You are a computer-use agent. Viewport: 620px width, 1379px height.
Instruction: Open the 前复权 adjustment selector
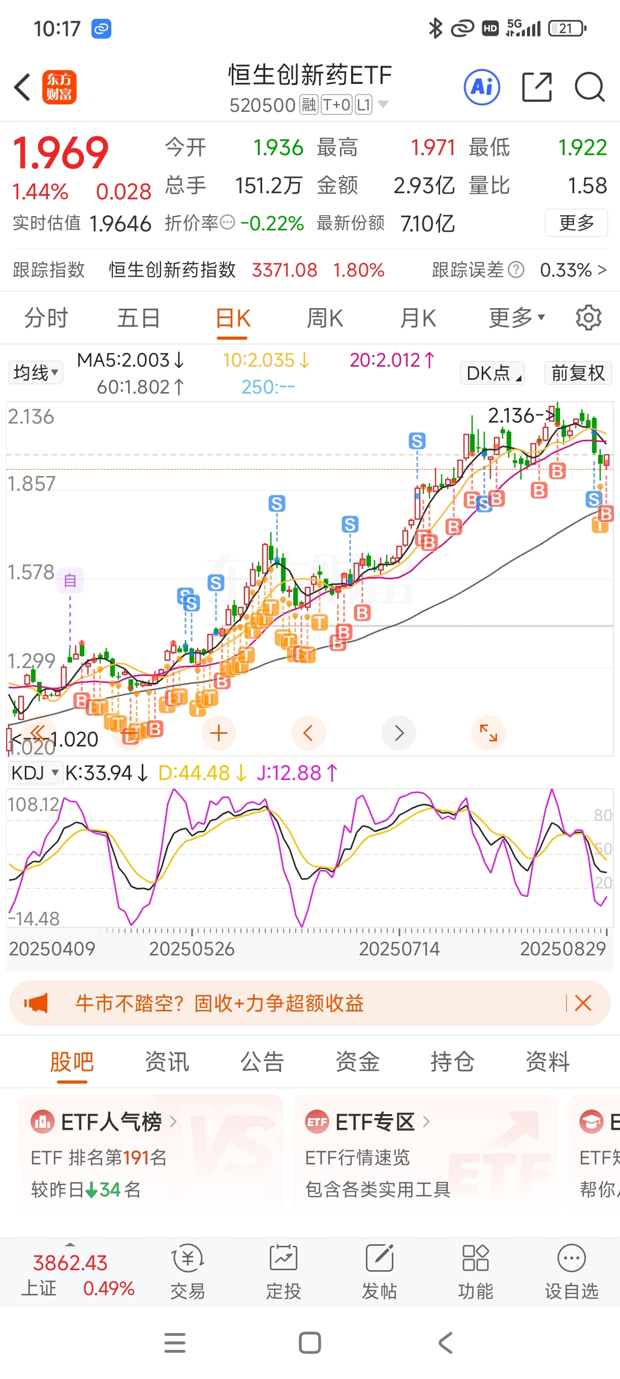pos(578,373)
